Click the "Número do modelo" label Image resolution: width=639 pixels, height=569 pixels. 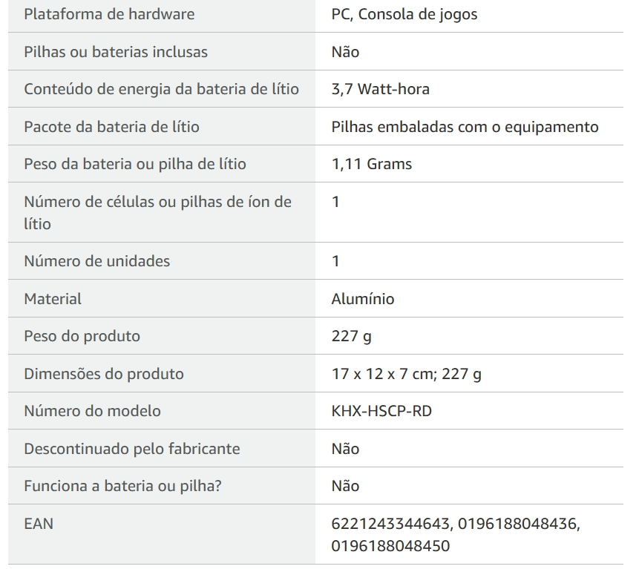point(92,411)
